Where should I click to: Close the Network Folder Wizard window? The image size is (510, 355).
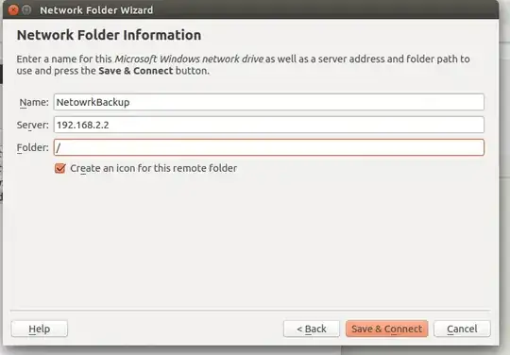point(13,10)
